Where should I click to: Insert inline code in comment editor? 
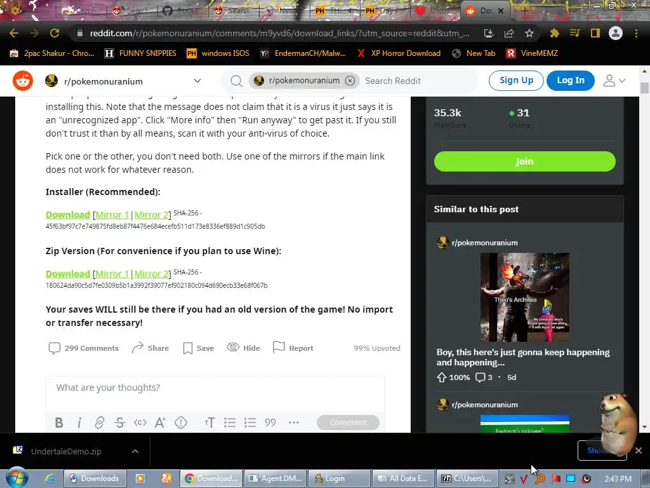click(140, 423)
